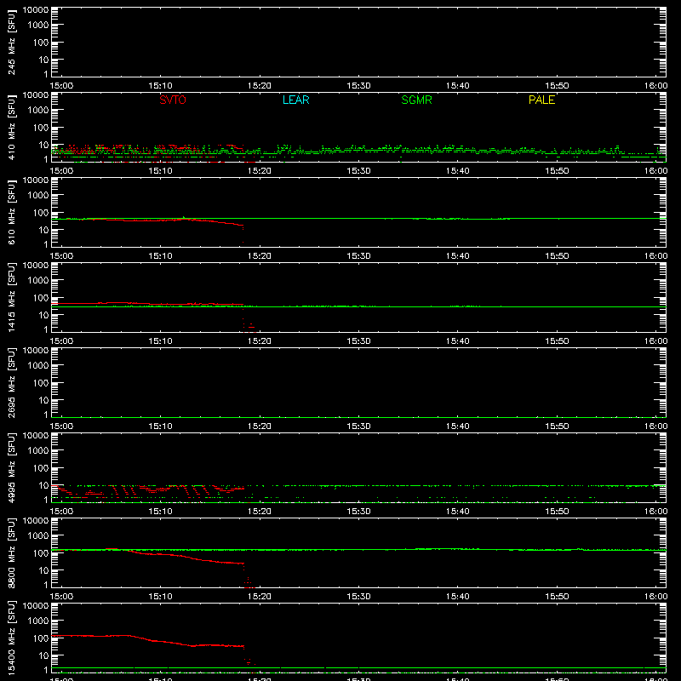Click the red SVTO station legend label
This screenshot has width=681, height=681.
[x=173, y=100]
